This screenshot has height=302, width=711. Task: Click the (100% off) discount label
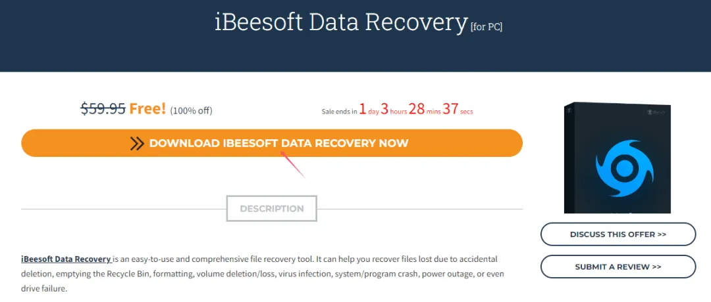(191, 110)
